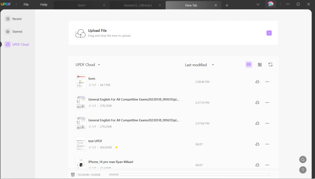Click the purple arrow button in Upload File
Viewport: 315px width, 179px height.
pos(269,33)
